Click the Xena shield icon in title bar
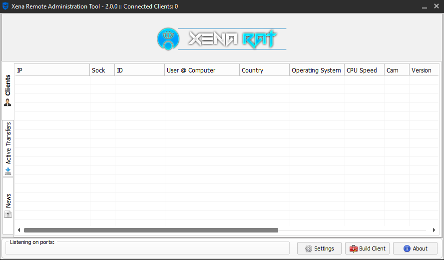 tap(5, 6)
